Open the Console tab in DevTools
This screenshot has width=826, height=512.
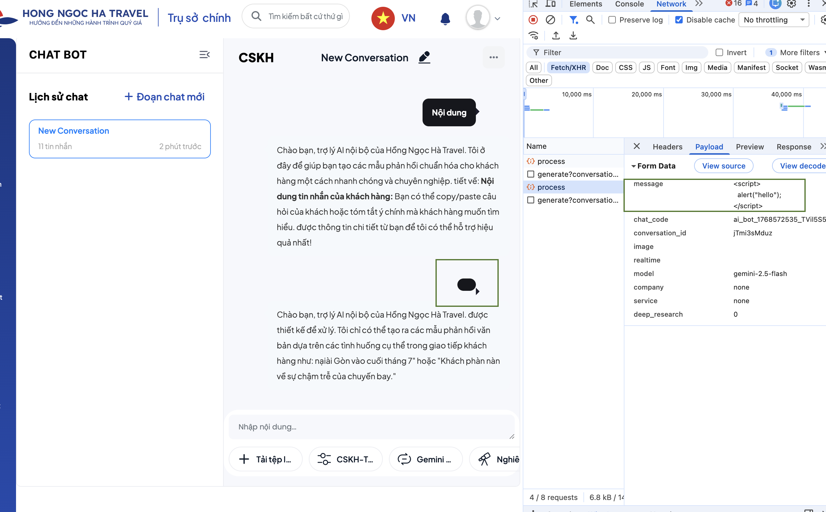click(629, 4)
